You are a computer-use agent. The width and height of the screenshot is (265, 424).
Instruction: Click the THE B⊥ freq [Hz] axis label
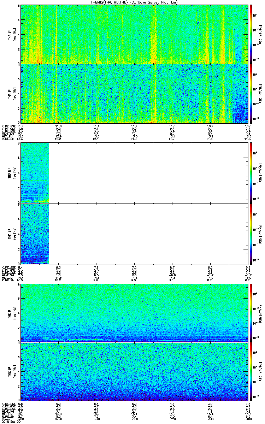click(15, 313)
